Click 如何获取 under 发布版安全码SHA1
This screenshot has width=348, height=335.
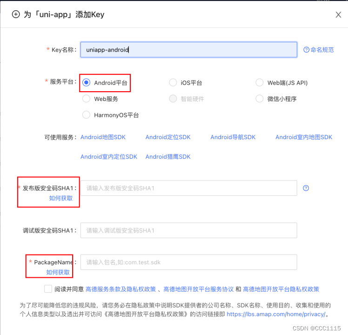61,198
